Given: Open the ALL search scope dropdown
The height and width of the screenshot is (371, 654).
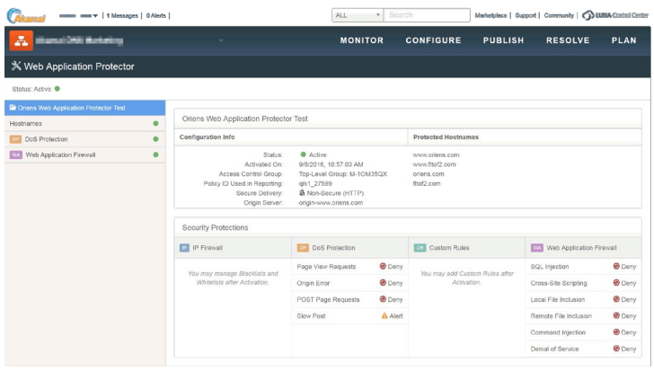Looking at the screenshot, I should coord(357,15).
